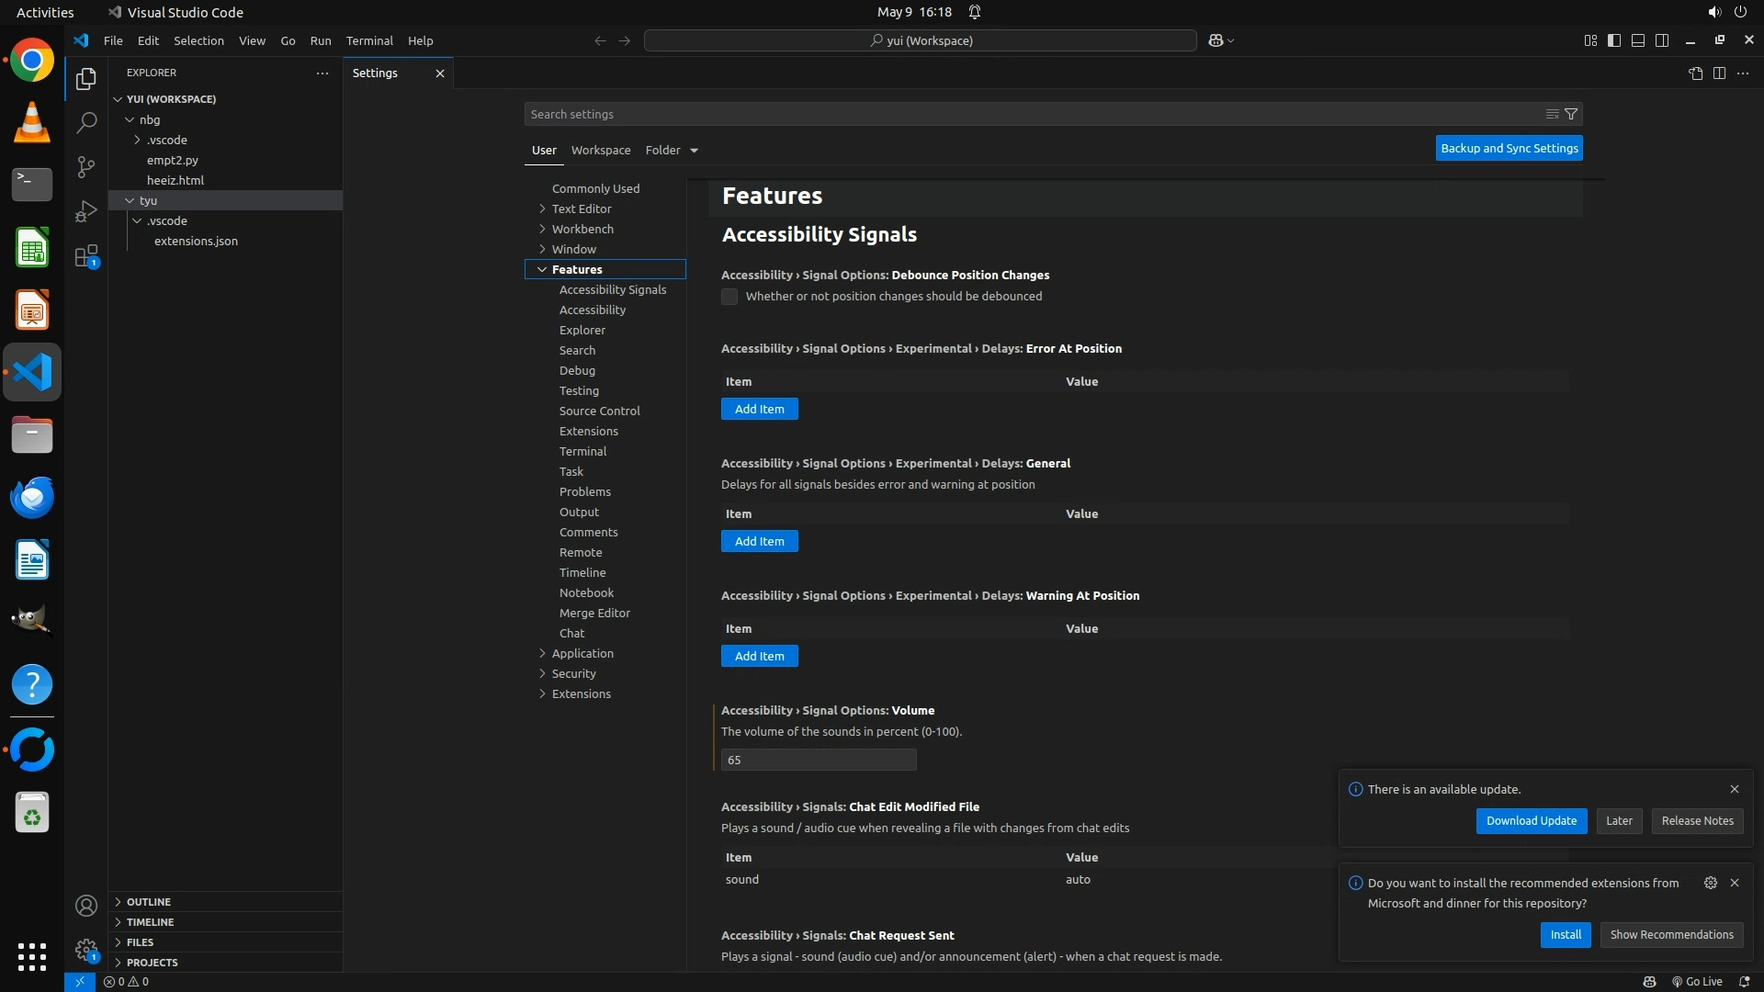This screenshot has height=992, width=1764.
Task: Open Source Control view icon
Action: [x=85, y=166]
